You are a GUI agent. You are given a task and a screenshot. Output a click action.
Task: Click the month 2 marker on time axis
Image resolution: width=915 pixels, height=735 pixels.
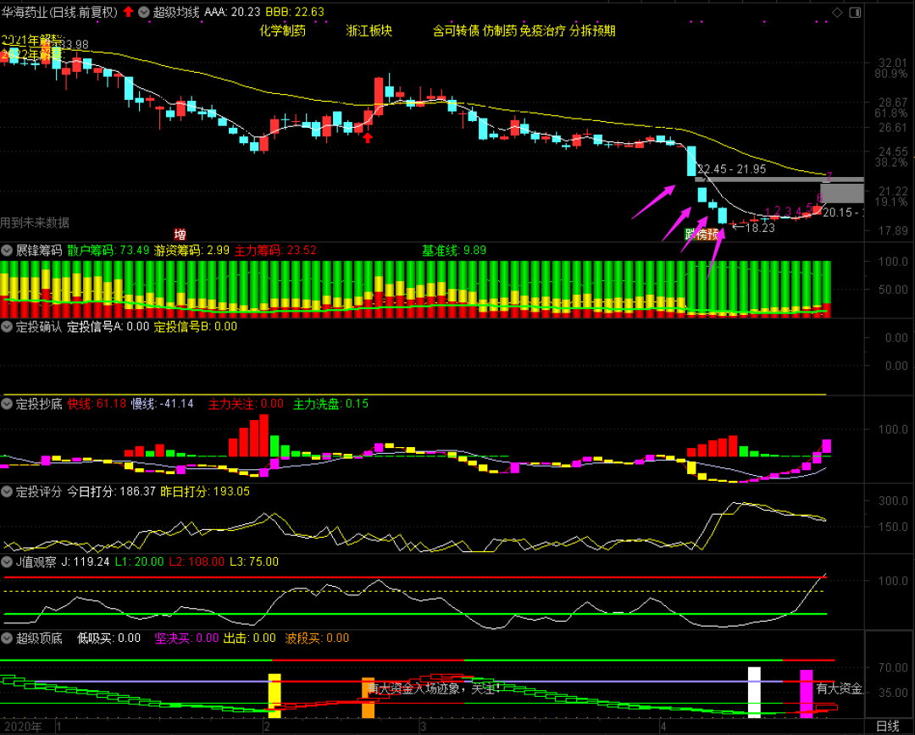(266, 727)
